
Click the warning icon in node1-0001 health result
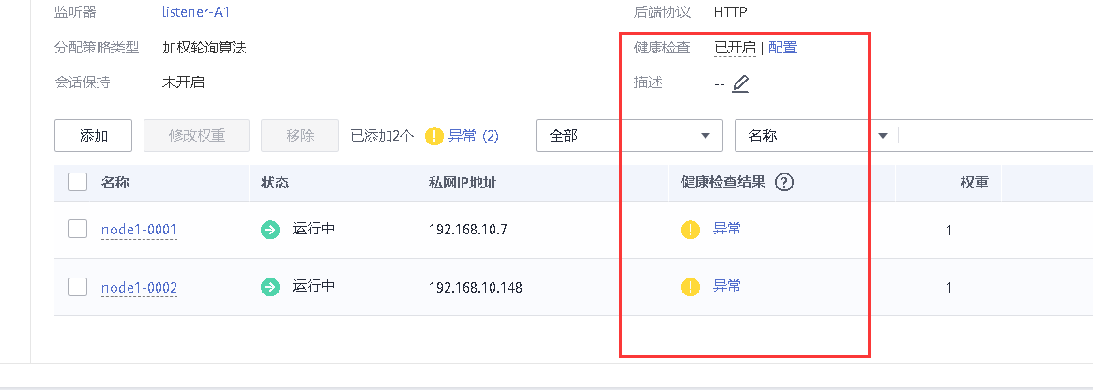691,230
